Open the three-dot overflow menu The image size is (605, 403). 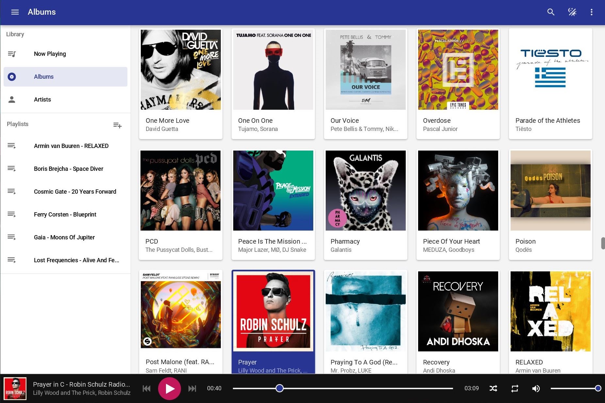[591, 12]
